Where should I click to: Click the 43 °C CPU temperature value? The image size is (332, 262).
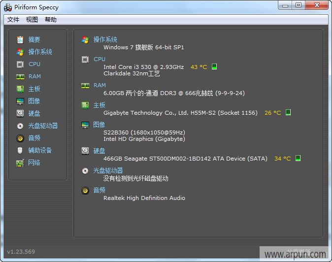click(x=199, y=67)
